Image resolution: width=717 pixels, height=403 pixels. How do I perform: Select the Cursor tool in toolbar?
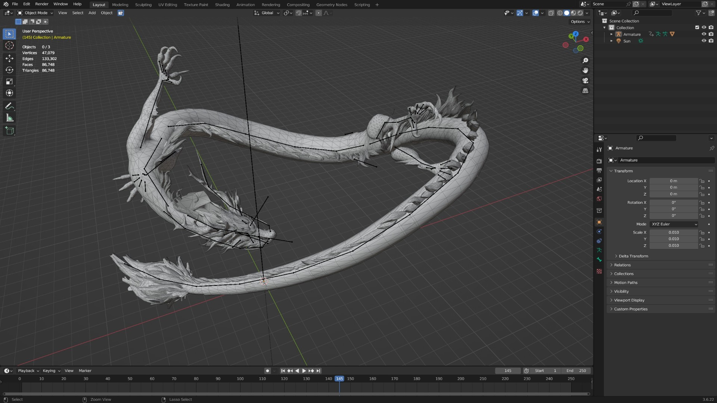[9, 46]
